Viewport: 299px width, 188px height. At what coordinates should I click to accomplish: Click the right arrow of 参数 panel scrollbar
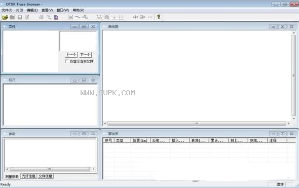coord(93,169)
